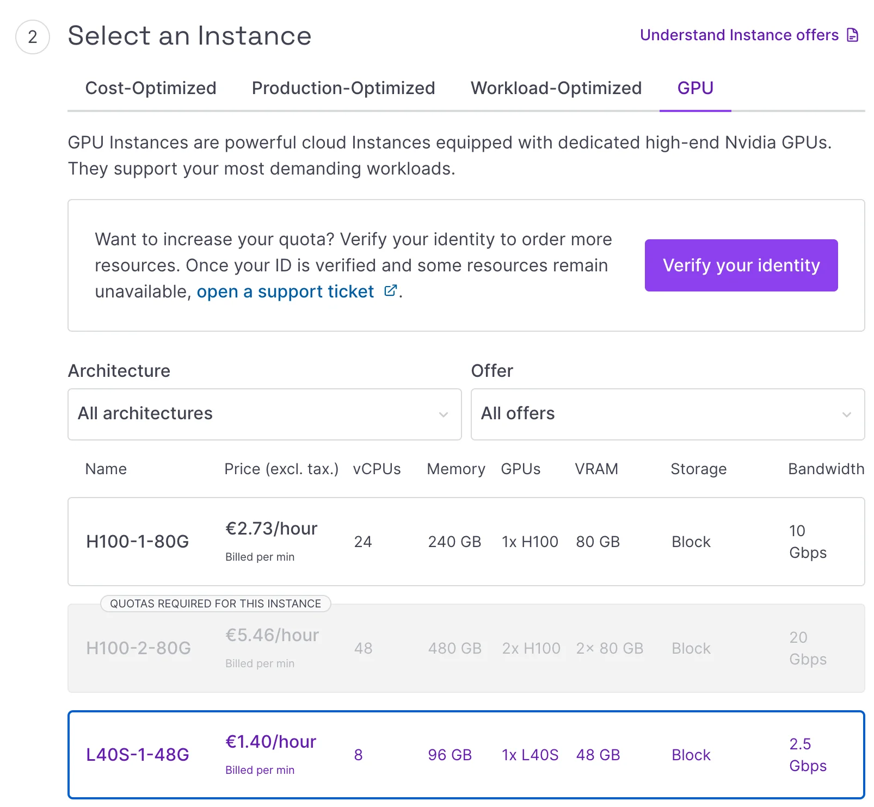Click the 240 GB memory value
The height and width of the screenshot is (807, 874).
(x=454, y=542)
